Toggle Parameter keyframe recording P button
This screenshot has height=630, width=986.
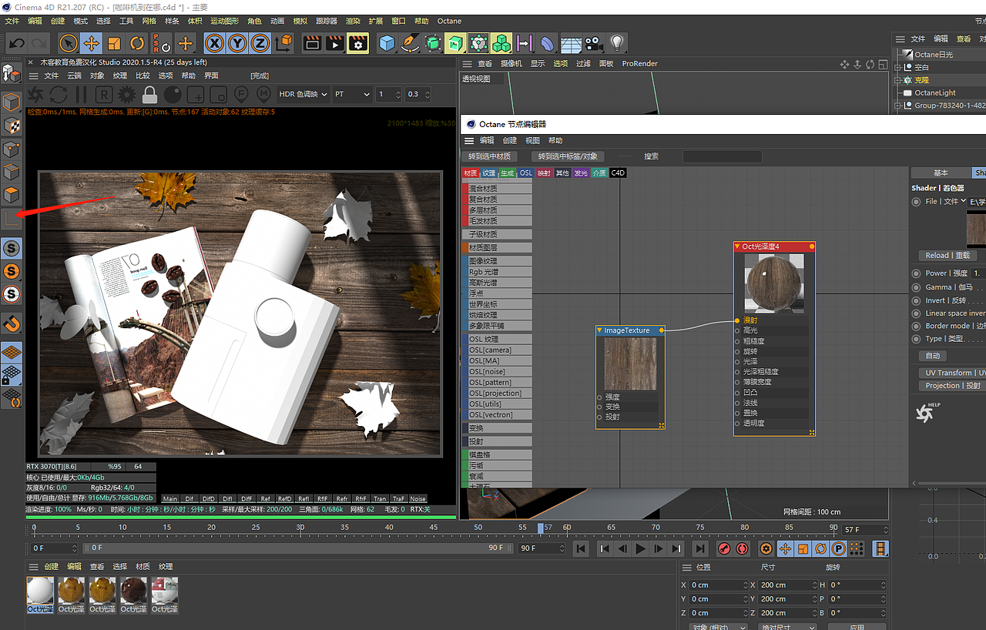pyautogui.click(x=838, y=548)
